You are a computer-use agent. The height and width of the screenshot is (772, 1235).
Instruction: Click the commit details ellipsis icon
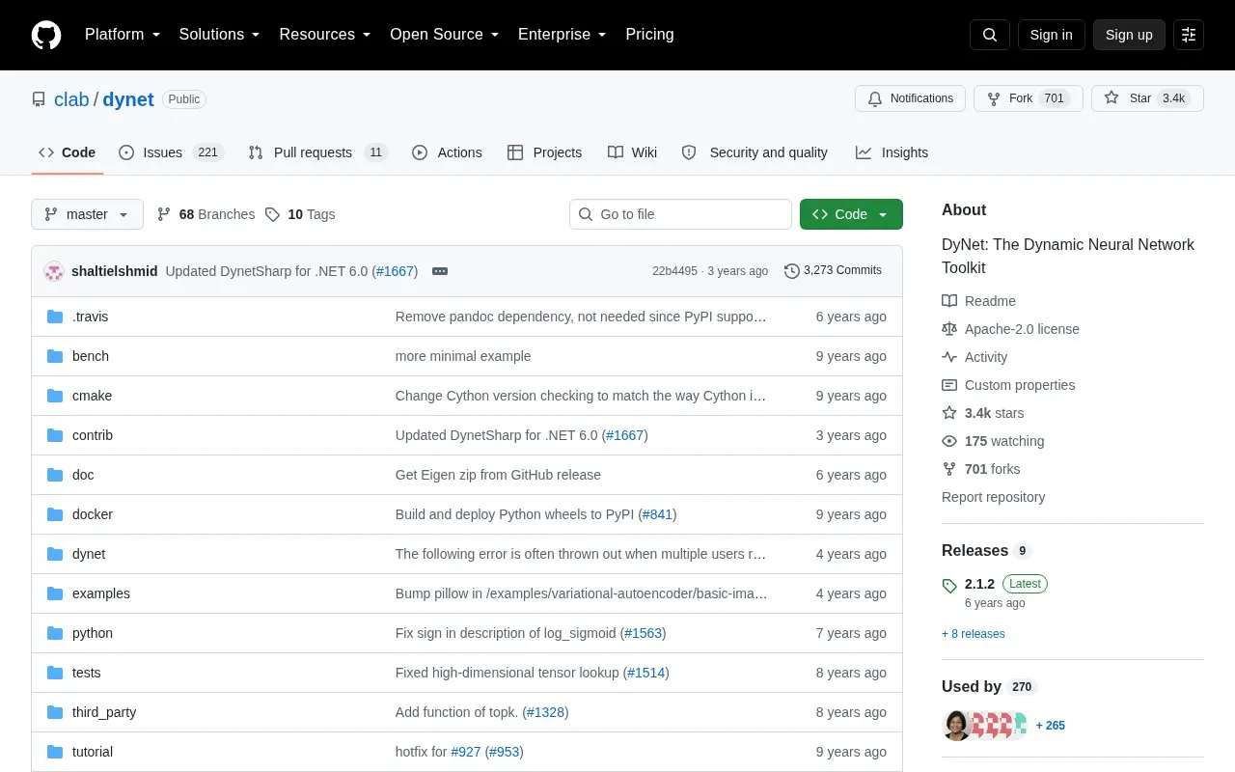(440, 271)
